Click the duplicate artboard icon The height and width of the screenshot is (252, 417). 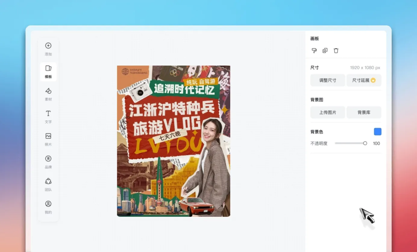325,51
